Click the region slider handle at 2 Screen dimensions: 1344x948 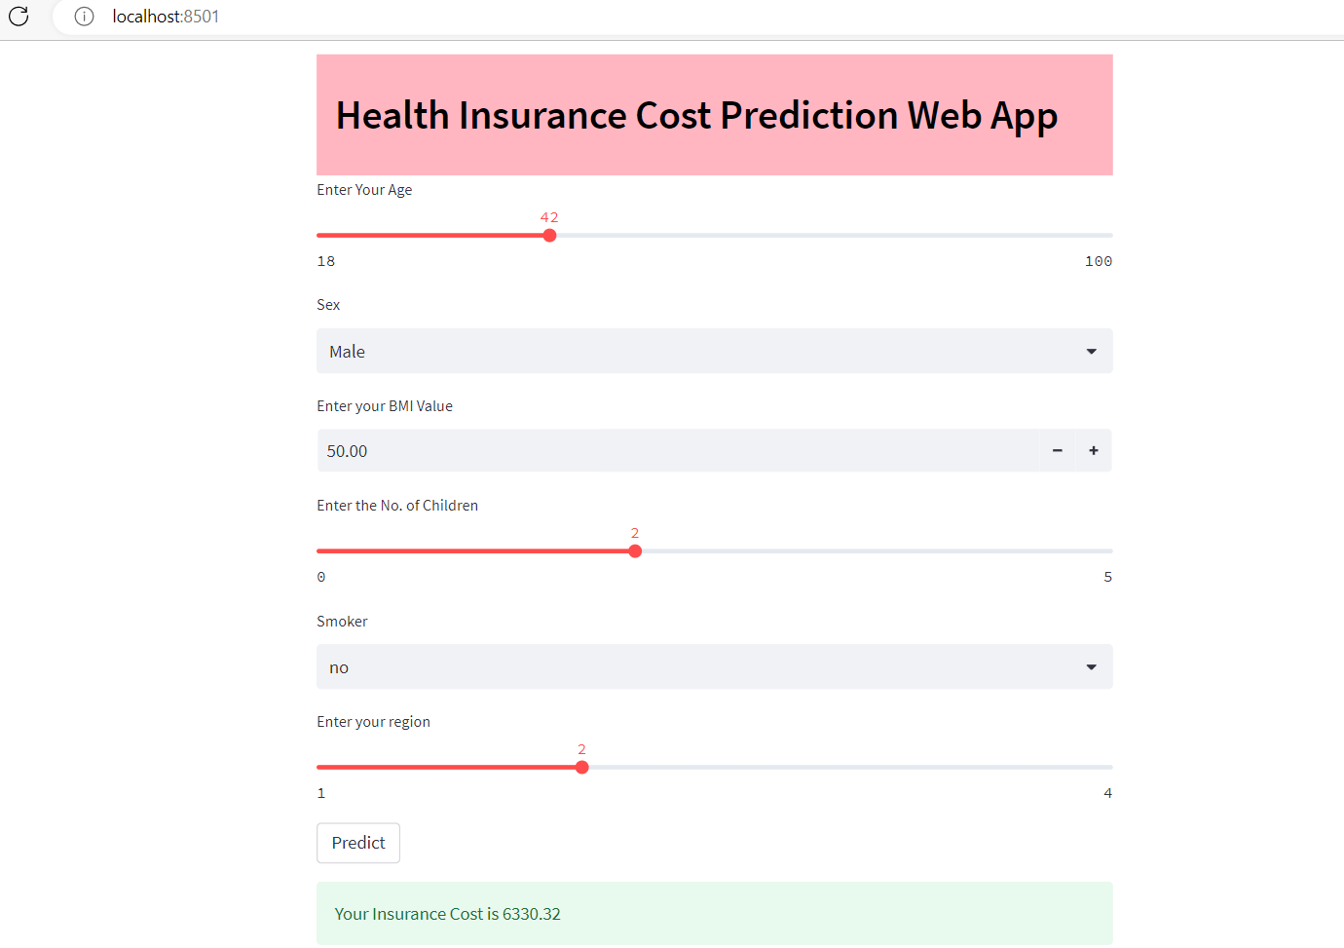click(x=581, y=767)
